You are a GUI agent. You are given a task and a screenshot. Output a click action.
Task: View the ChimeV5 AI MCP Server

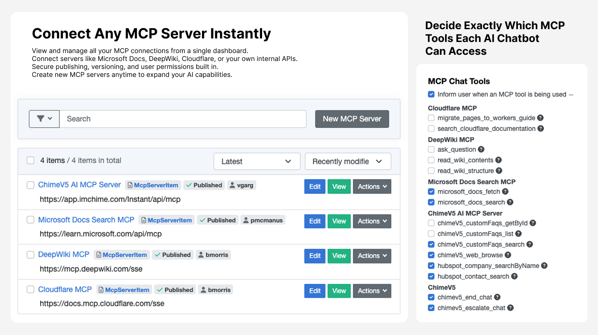tap(339, 187)
